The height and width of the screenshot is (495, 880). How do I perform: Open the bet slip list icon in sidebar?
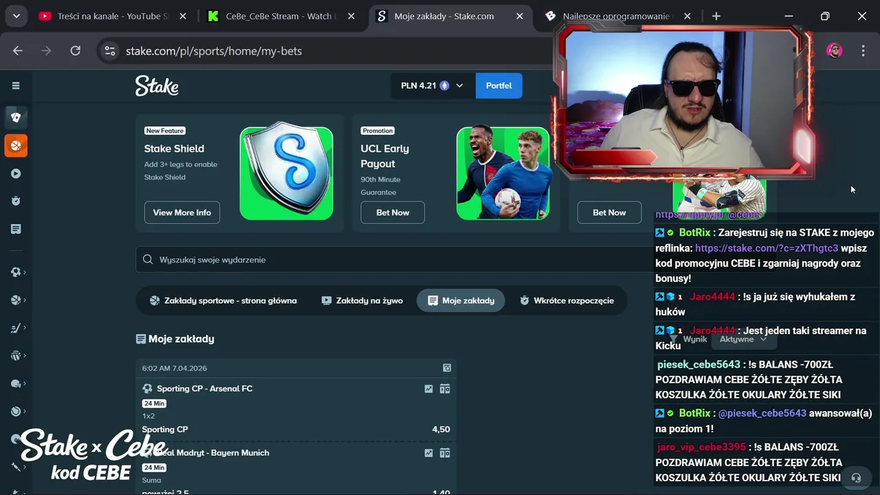click(16, 229)
